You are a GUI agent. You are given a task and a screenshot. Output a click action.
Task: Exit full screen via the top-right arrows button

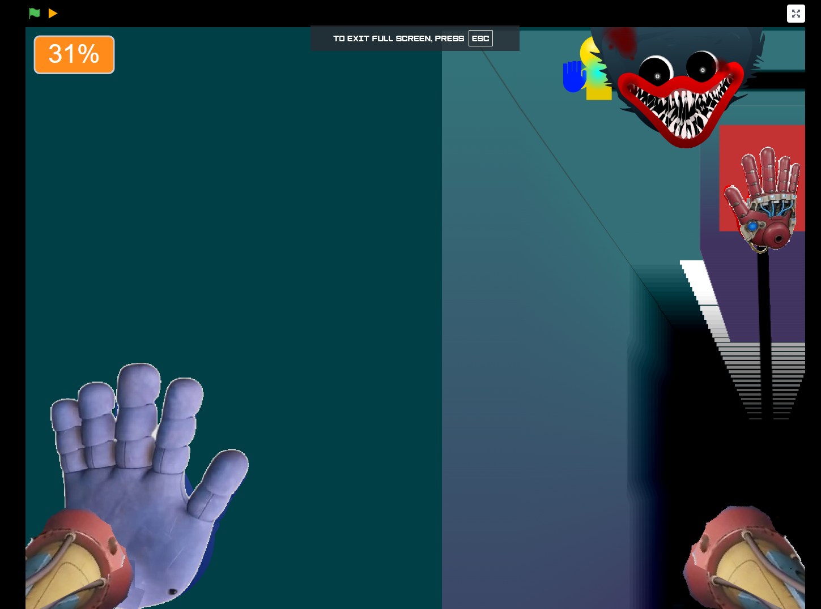click(x=796, y=14)
